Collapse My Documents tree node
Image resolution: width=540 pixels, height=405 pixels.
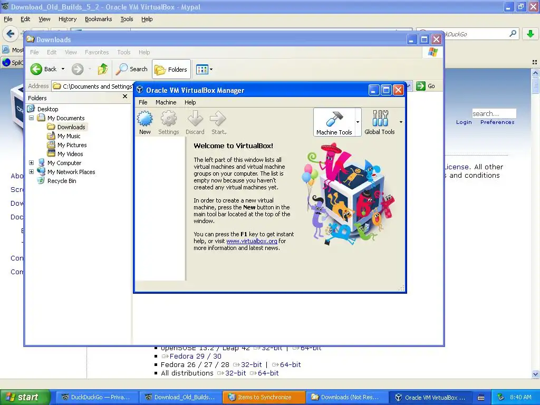31,118
